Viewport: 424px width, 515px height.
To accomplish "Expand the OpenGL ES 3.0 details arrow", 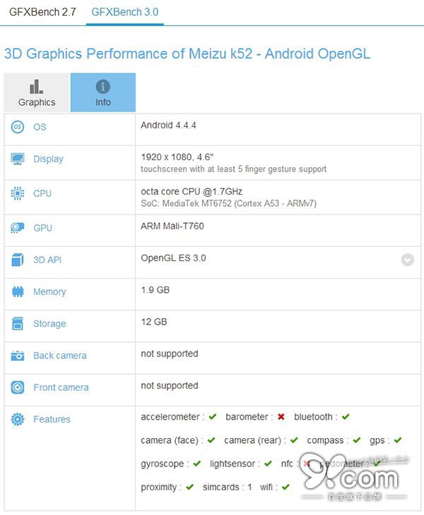I will pyautogui.click(x=408, y=259).
